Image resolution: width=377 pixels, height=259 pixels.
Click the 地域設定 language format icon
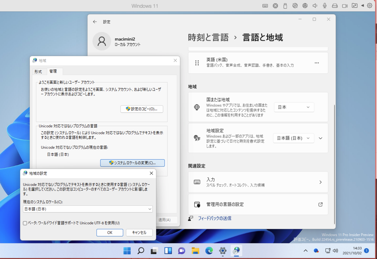[197, 138]
